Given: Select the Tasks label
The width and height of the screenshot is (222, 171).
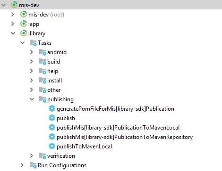Looking at the screenshot, I should click(44, 43).
